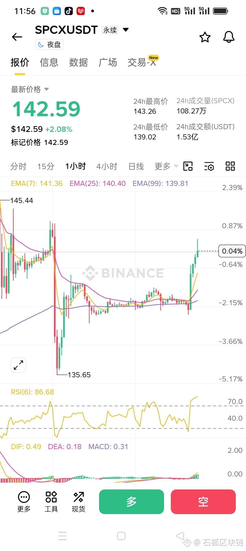Open the grid layout icon

coord(230,166)
